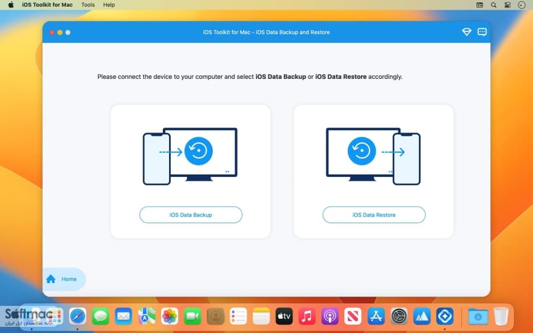This screenshot has height=333, width=533.
Task: Click the blue mountain app Dock icon
Action: 422,316
